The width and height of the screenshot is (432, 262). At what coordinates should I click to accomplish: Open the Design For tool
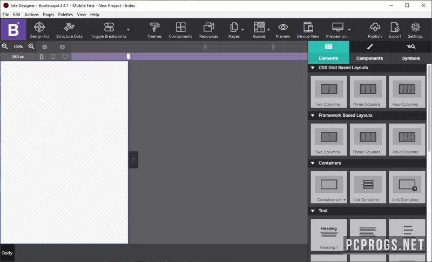point(39,30)
